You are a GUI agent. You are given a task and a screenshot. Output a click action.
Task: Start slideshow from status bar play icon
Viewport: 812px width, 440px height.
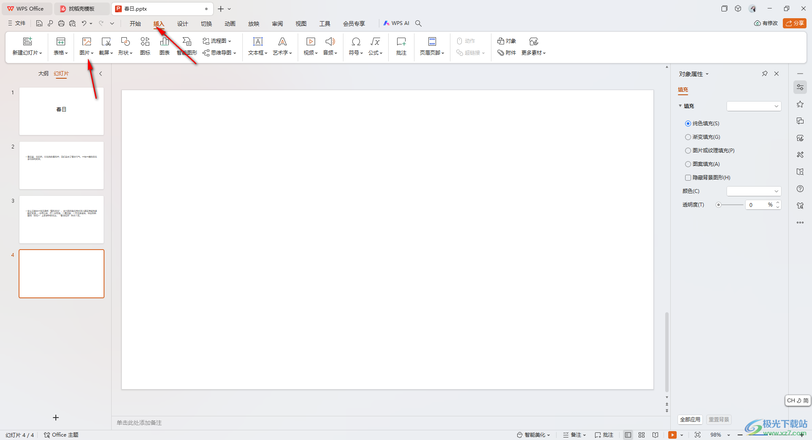(x=672, y=435)
